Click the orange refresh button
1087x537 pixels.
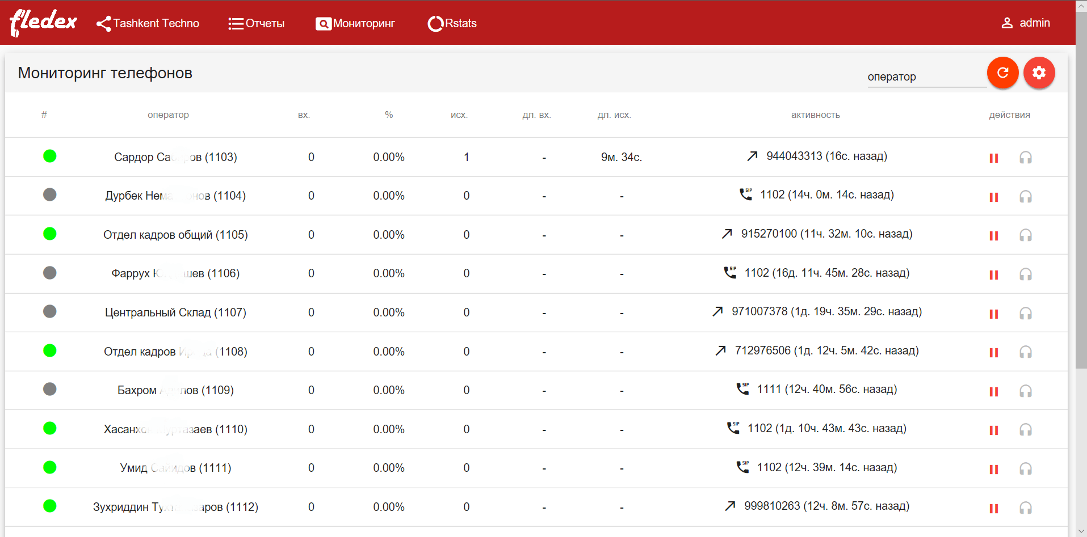pos(1002,73)
